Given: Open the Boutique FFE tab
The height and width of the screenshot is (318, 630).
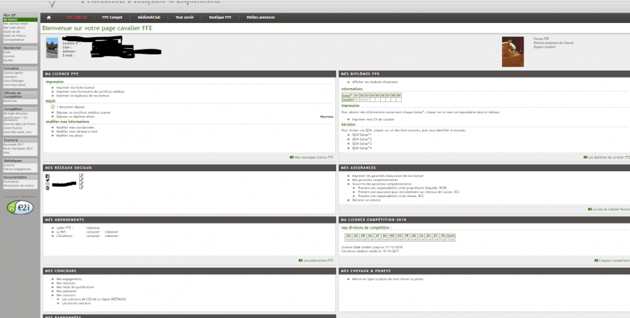Looking at the screenshot, I should point(220,17).
